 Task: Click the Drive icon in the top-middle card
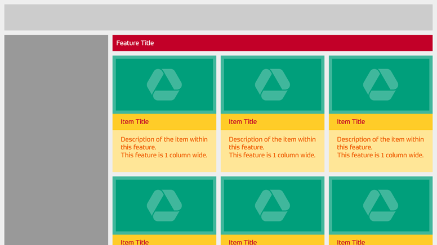[x=273, y=85]
